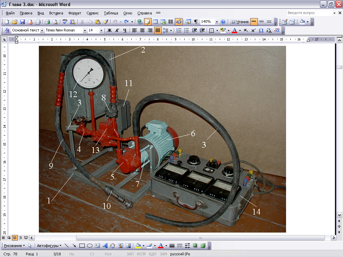Redo the undone action

click(x=126, y=22)
